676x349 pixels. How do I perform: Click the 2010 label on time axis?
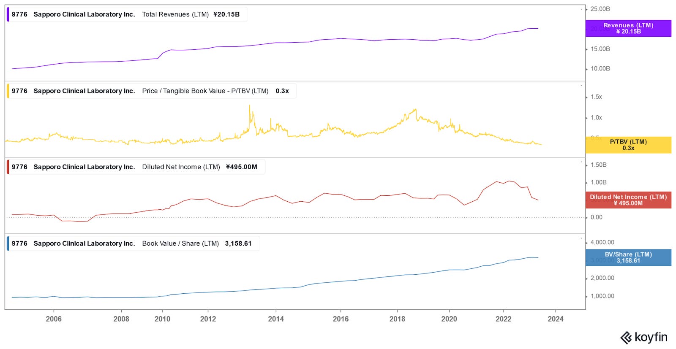pos(162,319)
